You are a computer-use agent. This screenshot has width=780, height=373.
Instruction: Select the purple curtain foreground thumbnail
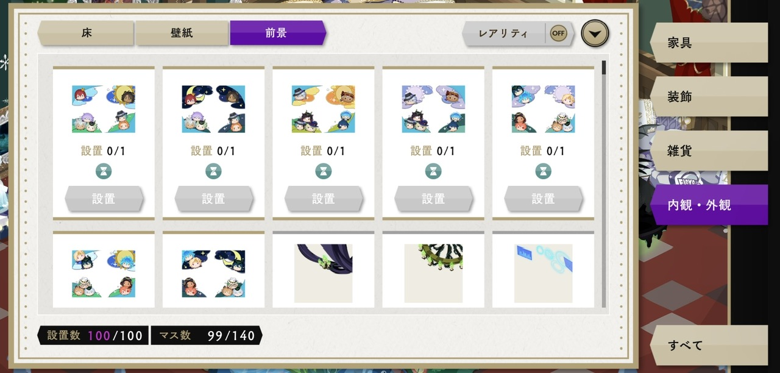pos(324,273)
